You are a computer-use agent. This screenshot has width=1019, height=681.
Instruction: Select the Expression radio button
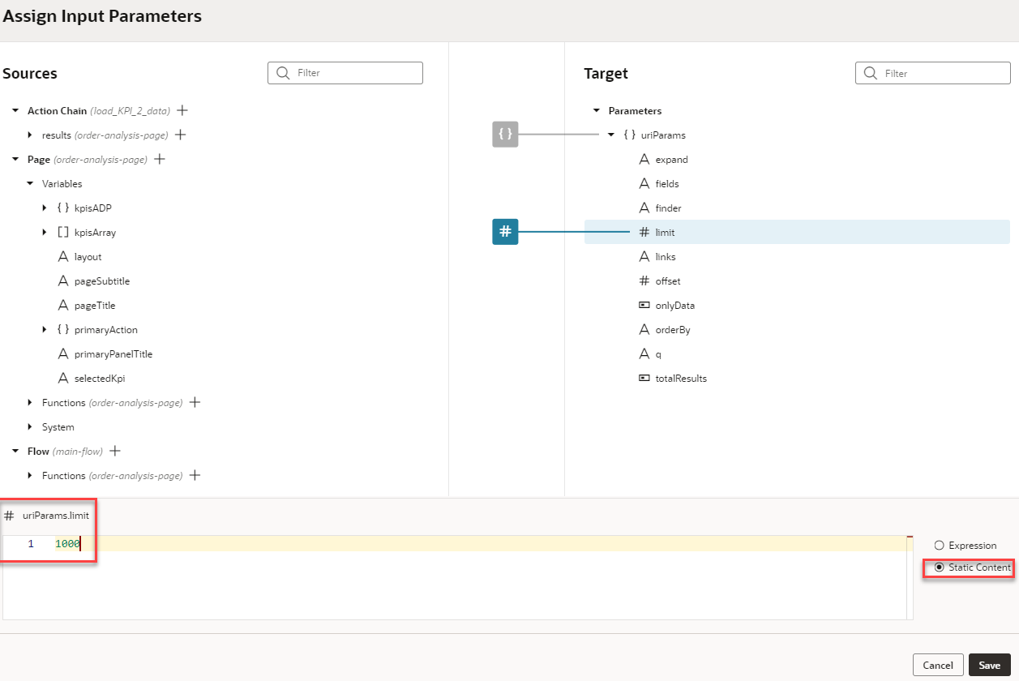pyautogui.click(x=940, y=546)
